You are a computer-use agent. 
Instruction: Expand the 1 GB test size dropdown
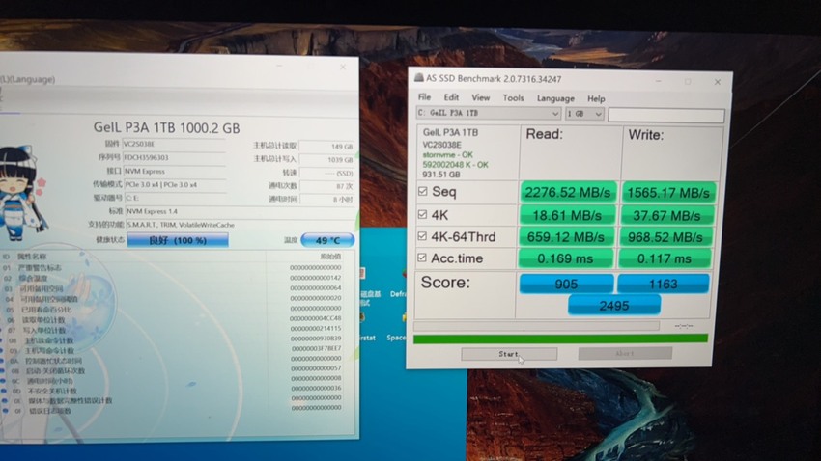584,114
